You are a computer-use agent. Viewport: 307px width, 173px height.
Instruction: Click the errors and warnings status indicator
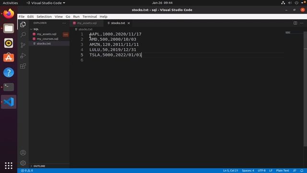(27, 171)
